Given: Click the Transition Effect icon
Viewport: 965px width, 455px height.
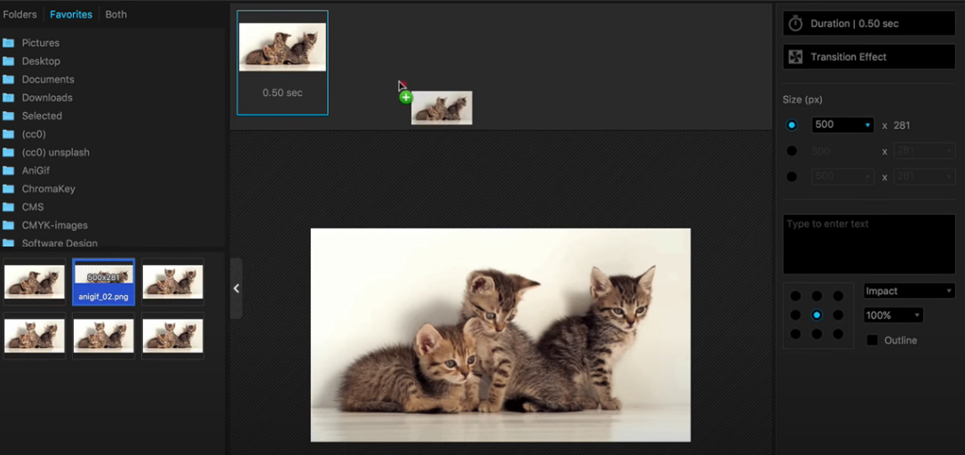Looking at the screenshot, I should [x=795, y=57].
